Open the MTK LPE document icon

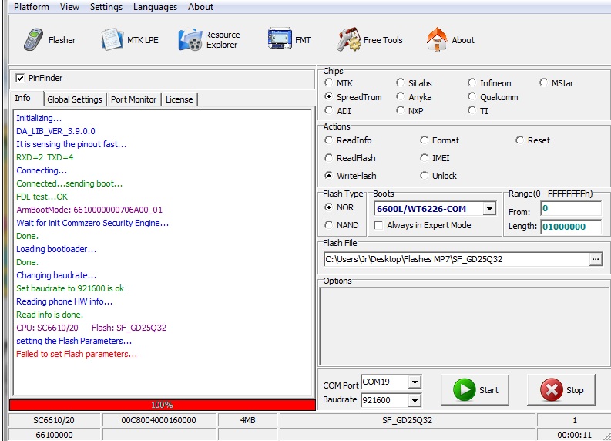click(x=112, y=39)
